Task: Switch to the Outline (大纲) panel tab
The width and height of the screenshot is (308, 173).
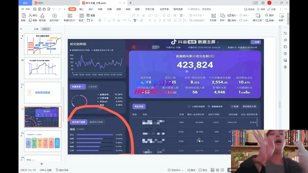Action: 36,29
